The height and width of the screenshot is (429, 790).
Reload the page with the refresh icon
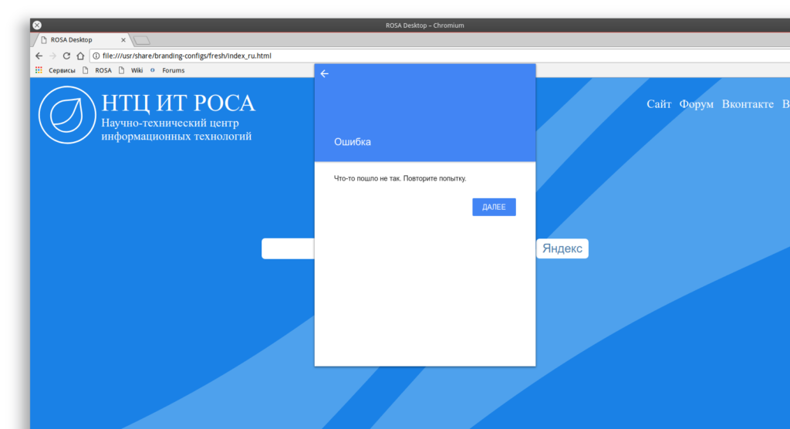point(66,56)
